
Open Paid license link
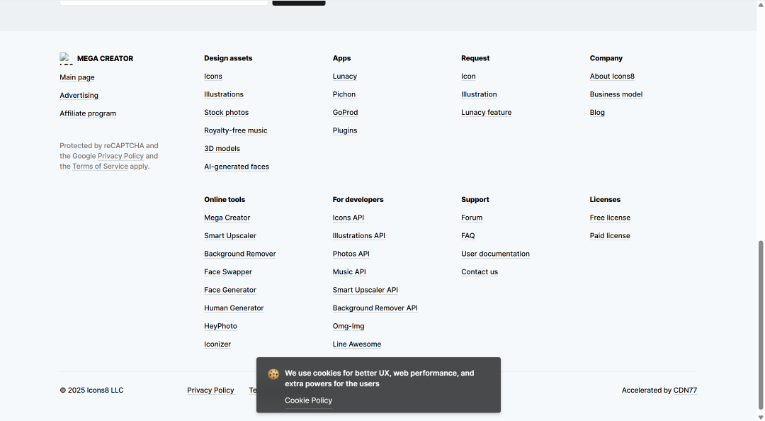[x=610, y=236]
